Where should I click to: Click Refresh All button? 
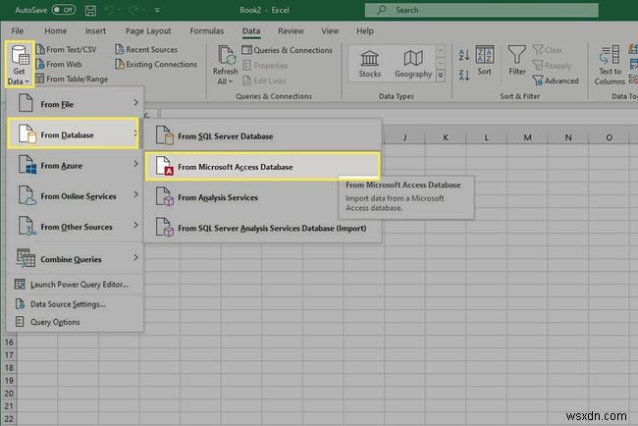click(225, 65)
